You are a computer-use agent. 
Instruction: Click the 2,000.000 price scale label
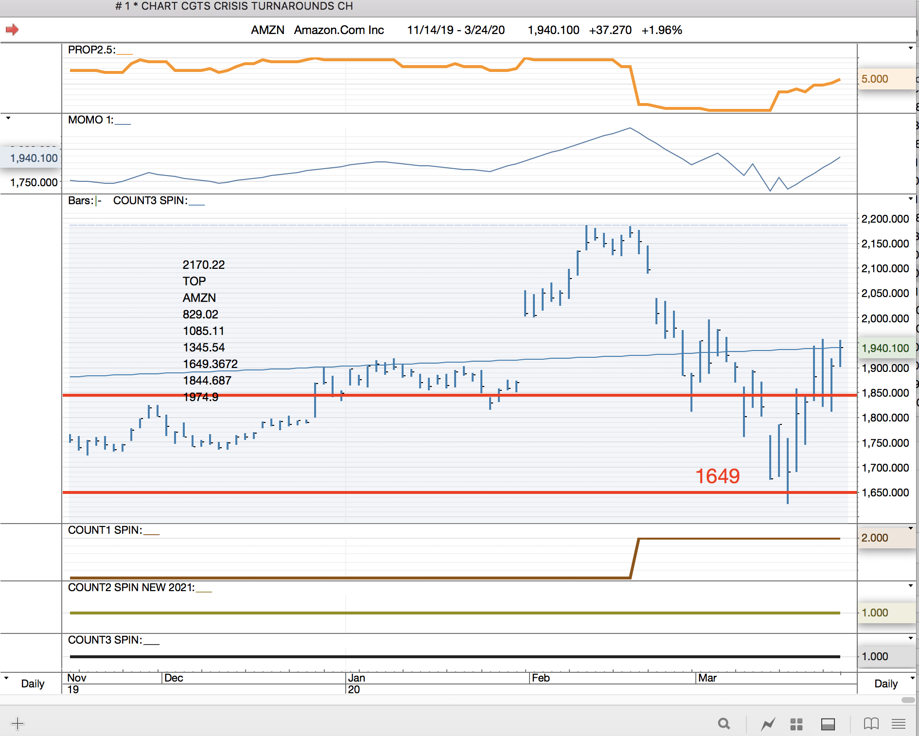click(x=885, y=318)
